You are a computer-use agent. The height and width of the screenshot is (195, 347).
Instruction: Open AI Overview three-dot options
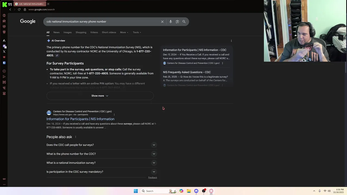tap(231, 41)
